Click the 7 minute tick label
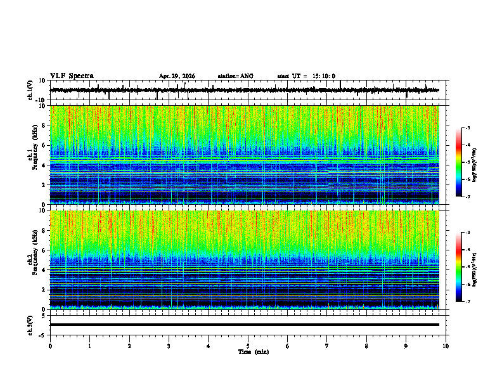 click(327, 346)
